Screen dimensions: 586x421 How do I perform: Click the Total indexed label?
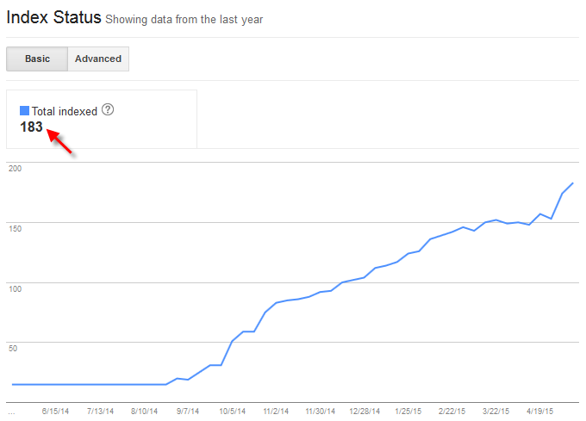tap(65, 111)
